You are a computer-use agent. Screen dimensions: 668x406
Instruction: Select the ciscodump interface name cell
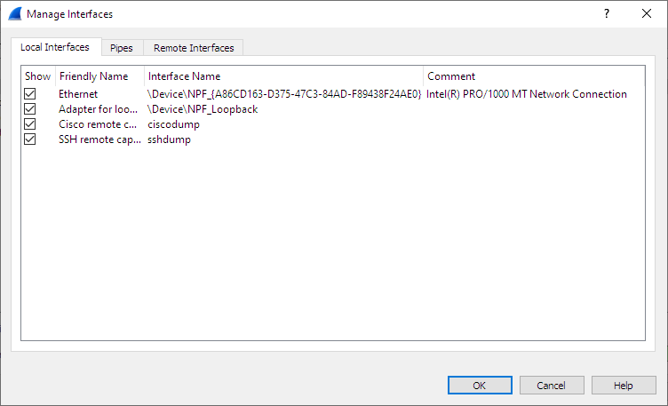point(172,124)
